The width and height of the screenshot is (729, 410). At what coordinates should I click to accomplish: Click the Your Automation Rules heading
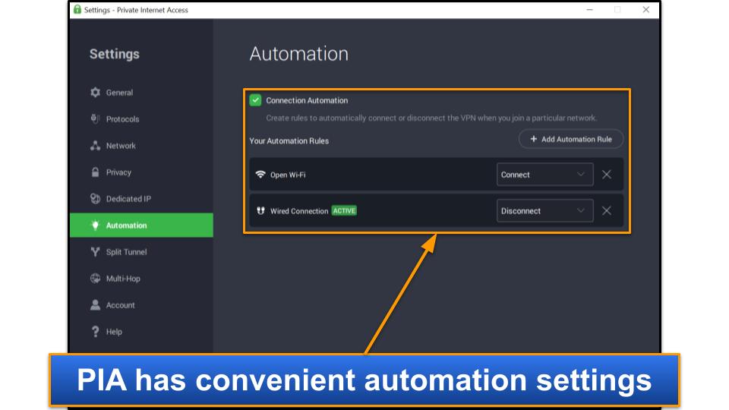tap(289, 141)
